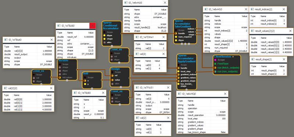
Task: Select the Assign node title
Action: tap(115, 69)
